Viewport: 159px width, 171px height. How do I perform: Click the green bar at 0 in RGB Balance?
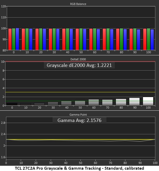pyautogui.click(x=14, y=39)
